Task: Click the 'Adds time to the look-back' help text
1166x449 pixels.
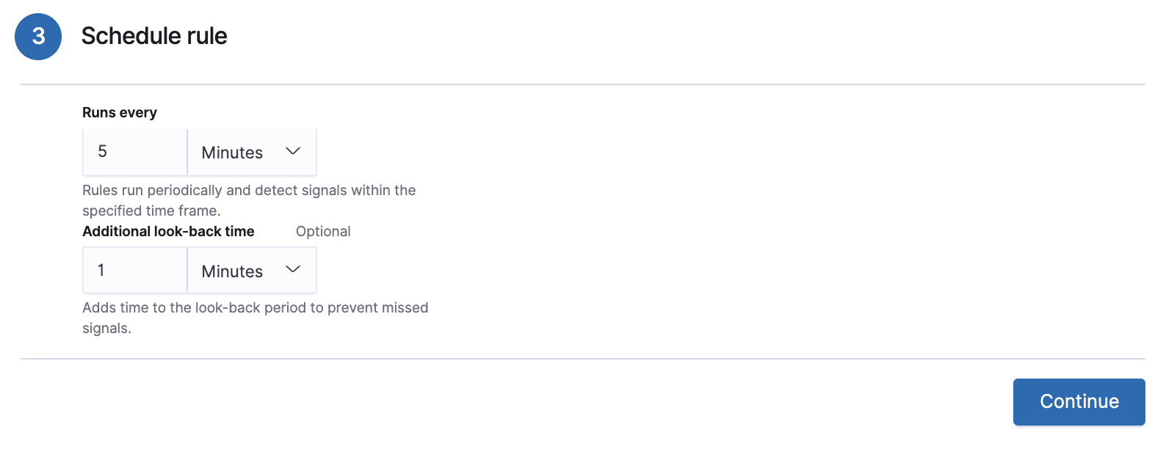Action: (x=255, y=307)
